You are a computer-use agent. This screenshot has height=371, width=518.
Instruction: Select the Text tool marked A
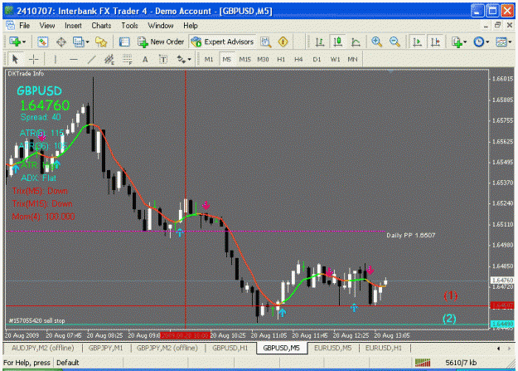pyautogui.click(x=145, y=59)
